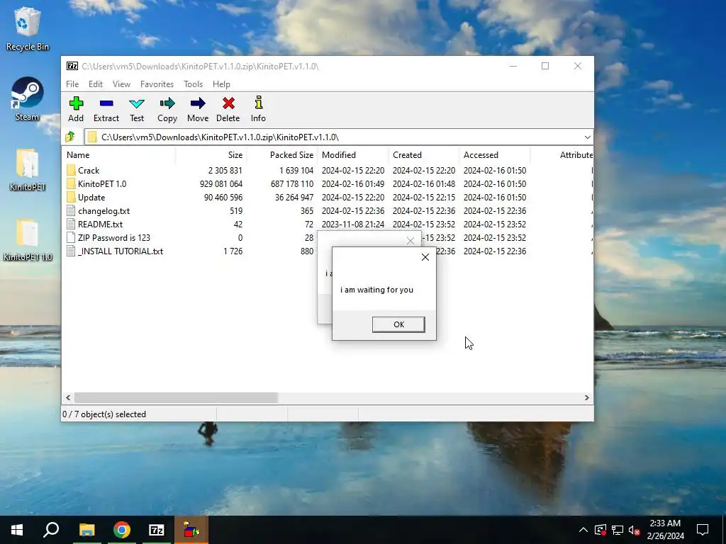Open Steam desktop shortcut
726x544 pixels.
28,99
